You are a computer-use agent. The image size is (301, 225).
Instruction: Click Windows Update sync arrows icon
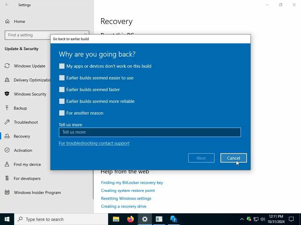coord(7,66)
